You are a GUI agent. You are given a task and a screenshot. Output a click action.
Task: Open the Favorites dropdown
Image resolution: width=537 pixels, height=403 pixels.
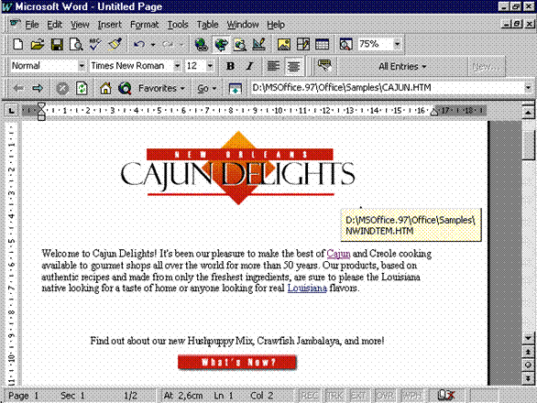(x=161, y=88)
